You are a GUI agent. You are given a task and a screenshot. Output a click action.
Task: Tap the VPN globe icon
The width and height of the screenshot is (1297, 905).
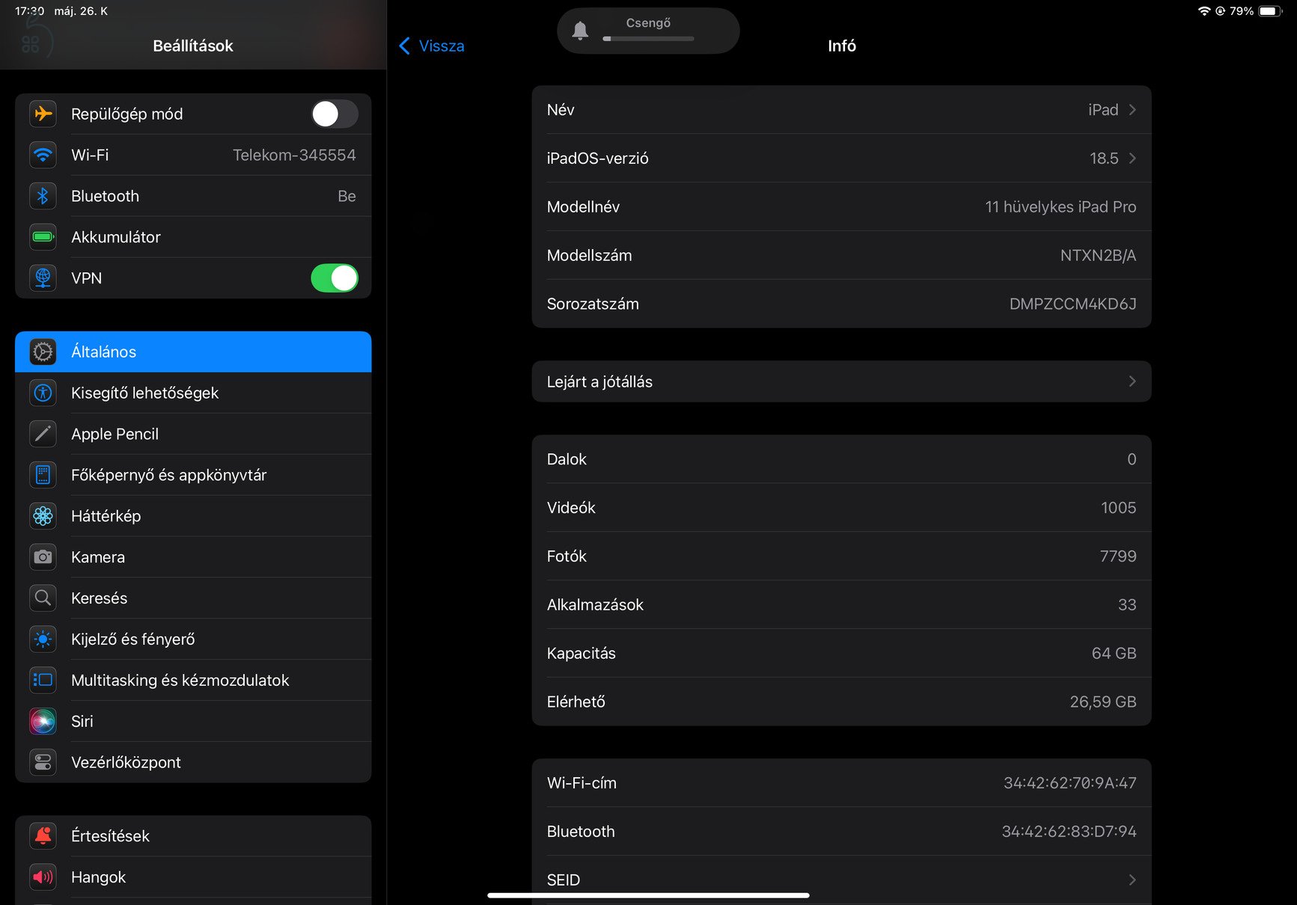pos(43,278)
